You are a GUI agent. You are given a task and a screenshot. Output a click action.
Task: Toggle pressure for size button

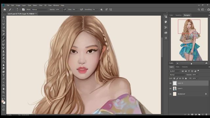106,10
